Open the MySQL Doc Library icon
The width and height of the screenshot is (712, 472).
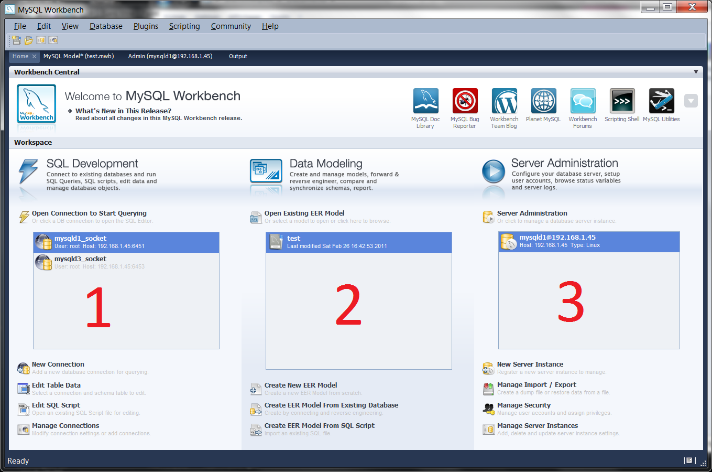tap(425, 101)
